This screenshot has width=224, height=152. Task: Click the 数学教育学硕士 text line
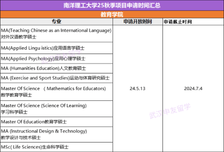(16, 95)
